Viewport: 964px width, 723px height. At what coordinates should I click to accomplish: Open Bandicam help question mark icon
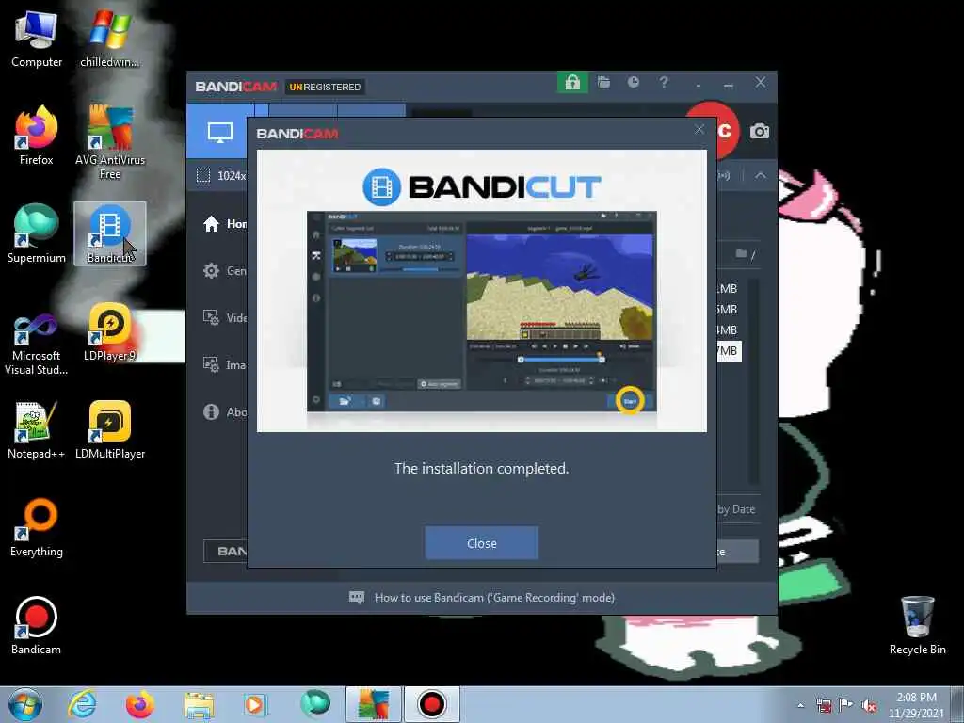coord(664,83)
